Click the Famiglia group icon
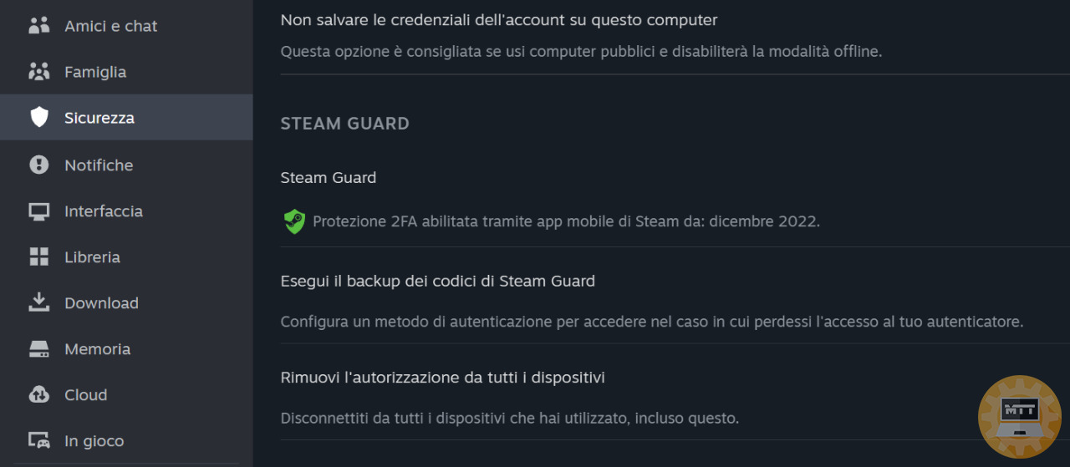The height and width of the screenshot is (467, 1070). (39, 72)
